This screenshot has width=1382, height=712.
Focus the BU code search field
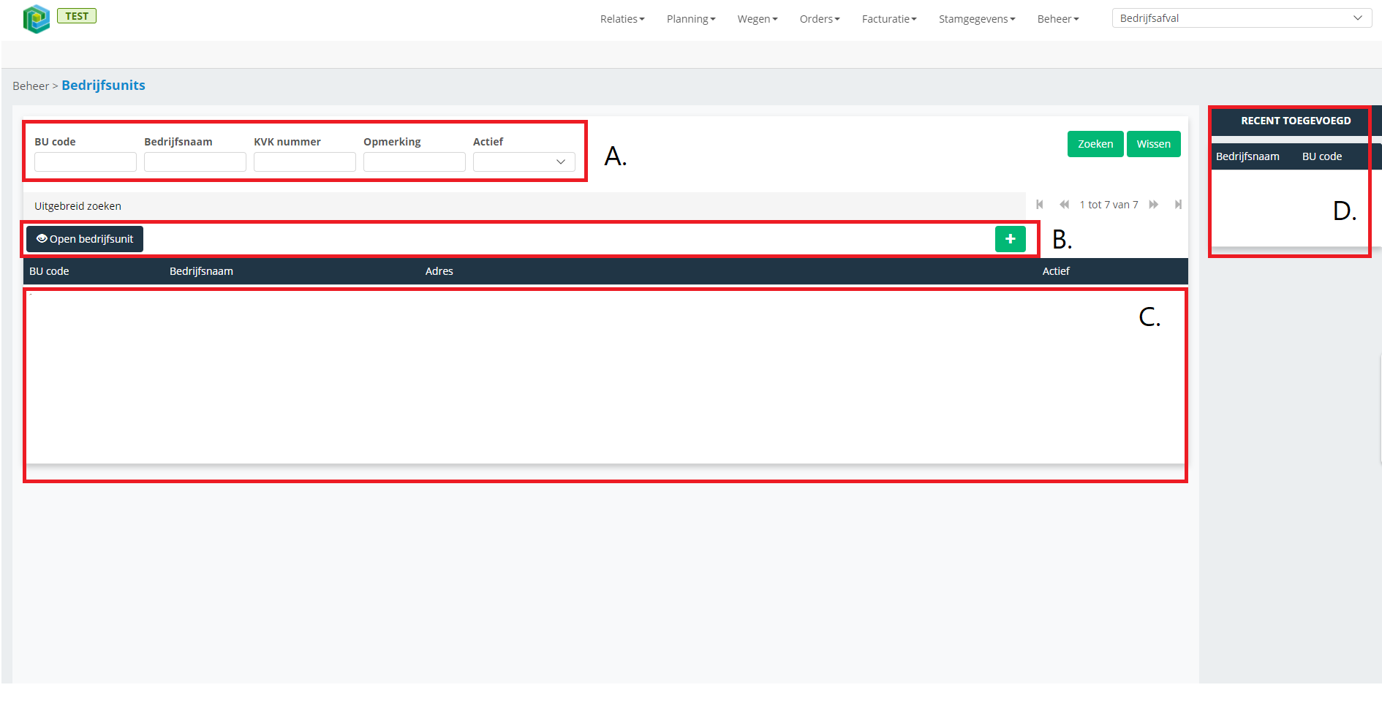tap(86, 162)
